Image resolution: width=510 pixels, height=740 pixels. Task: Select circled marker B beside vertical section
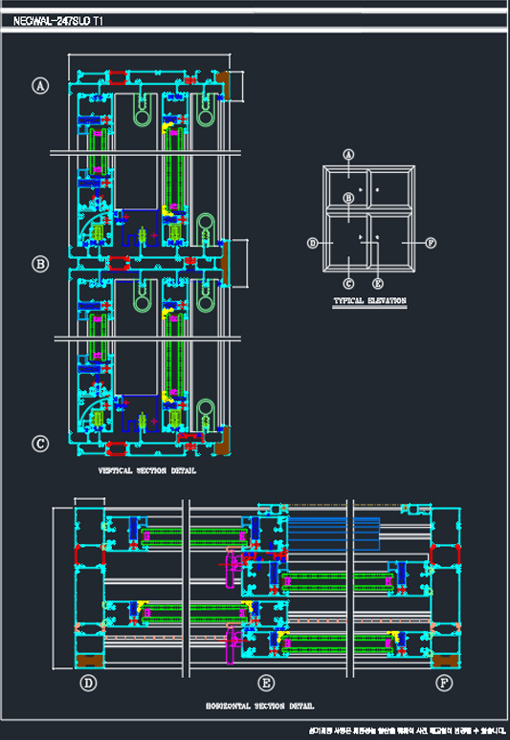point(40,264)
